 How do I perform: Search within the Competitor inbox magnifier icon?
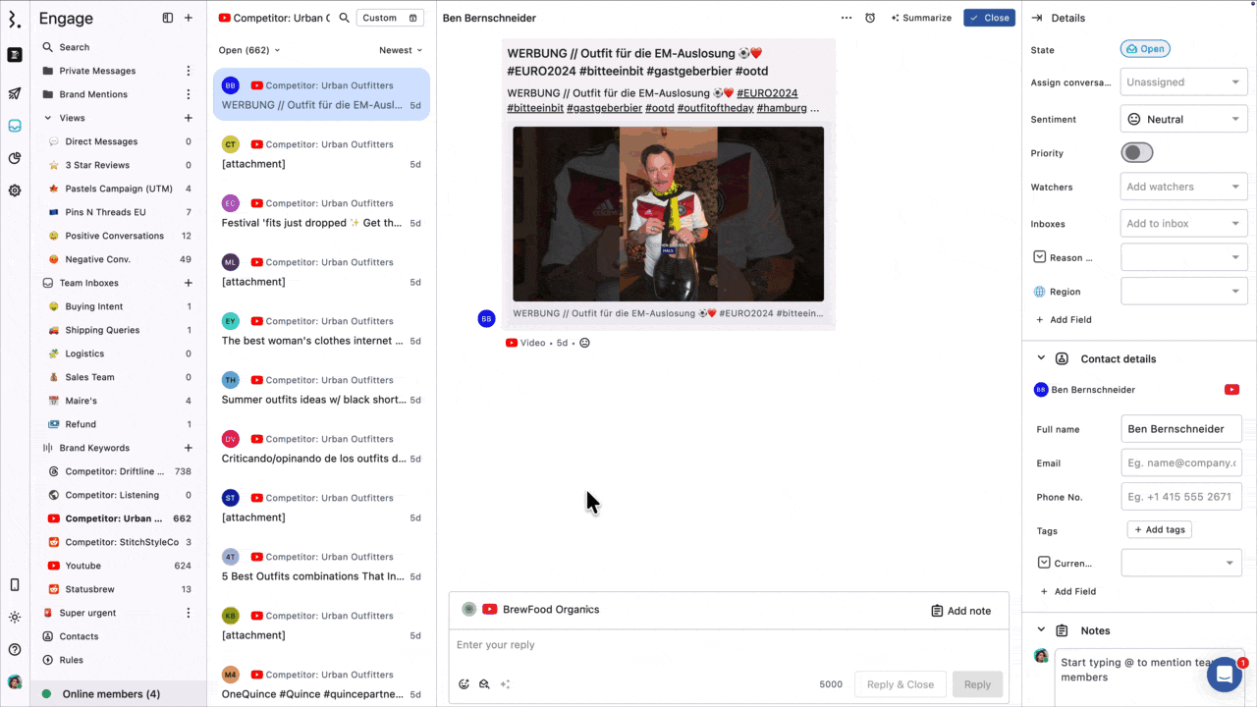coord(344,18)
